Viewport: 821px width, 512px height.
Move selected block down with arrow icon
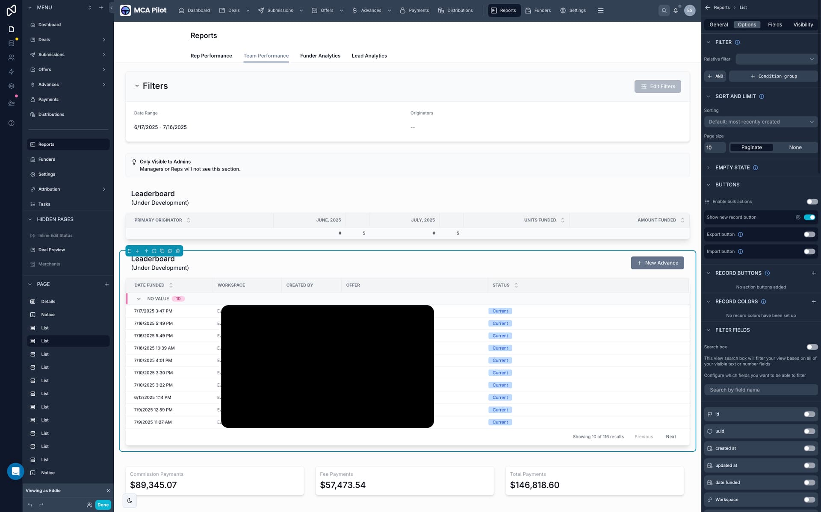[137, 251]
